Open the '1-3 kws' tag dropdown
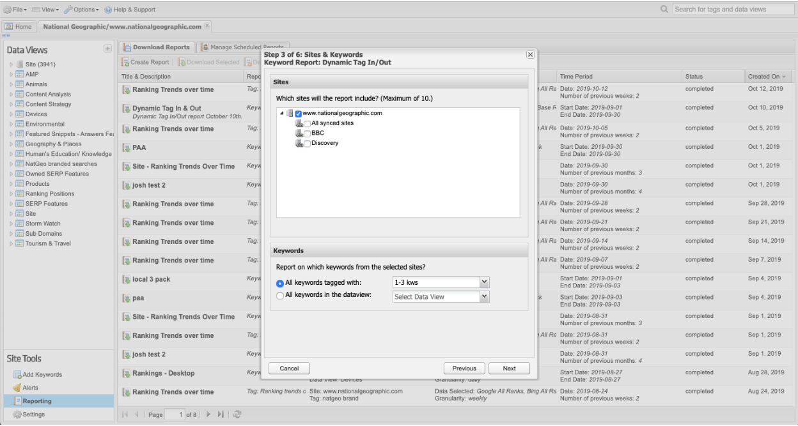The height and width of the screenshot is (426, 798). tap(484, 282)
